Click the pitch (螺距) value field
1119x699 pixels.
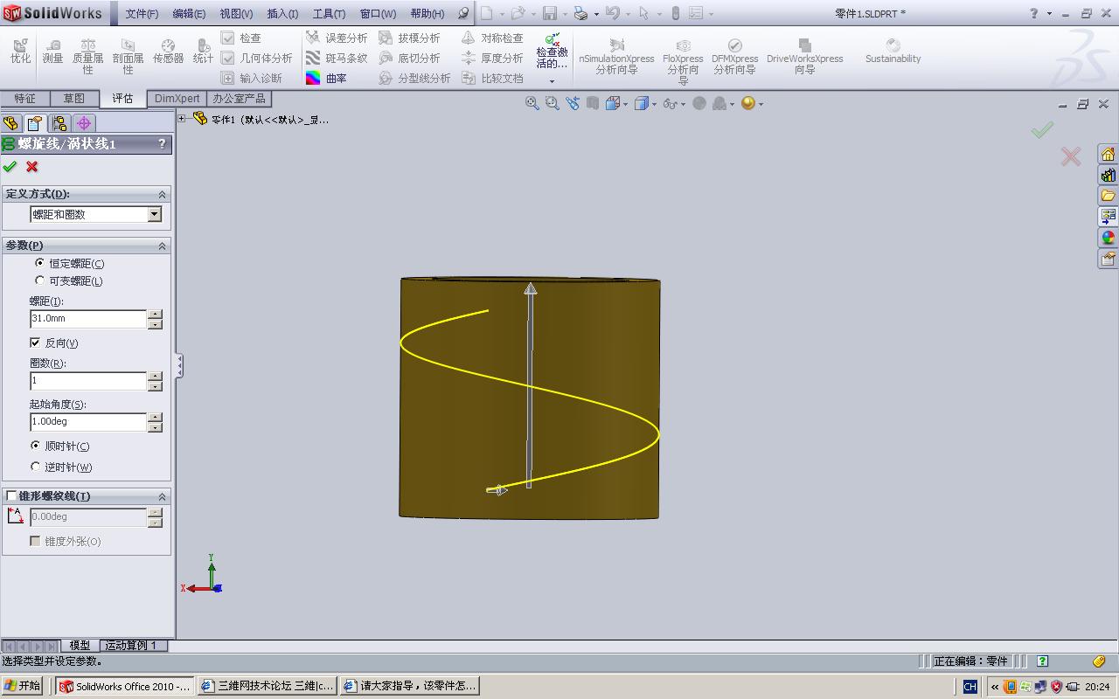click(x=88, y=319)
